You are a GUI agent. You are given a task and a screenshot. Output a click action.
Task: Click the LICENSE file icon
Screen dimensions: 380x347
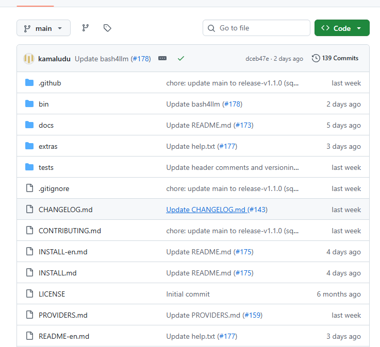[x=29, y=294]
